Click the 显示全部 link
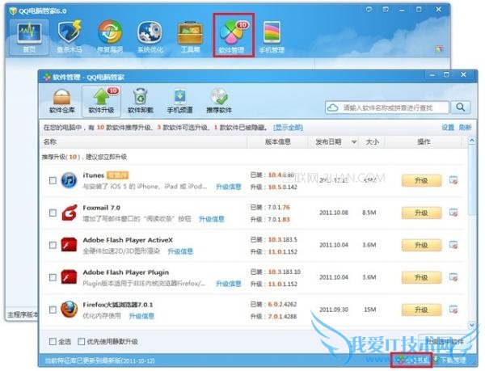485x371 pixels. (288, 128)
